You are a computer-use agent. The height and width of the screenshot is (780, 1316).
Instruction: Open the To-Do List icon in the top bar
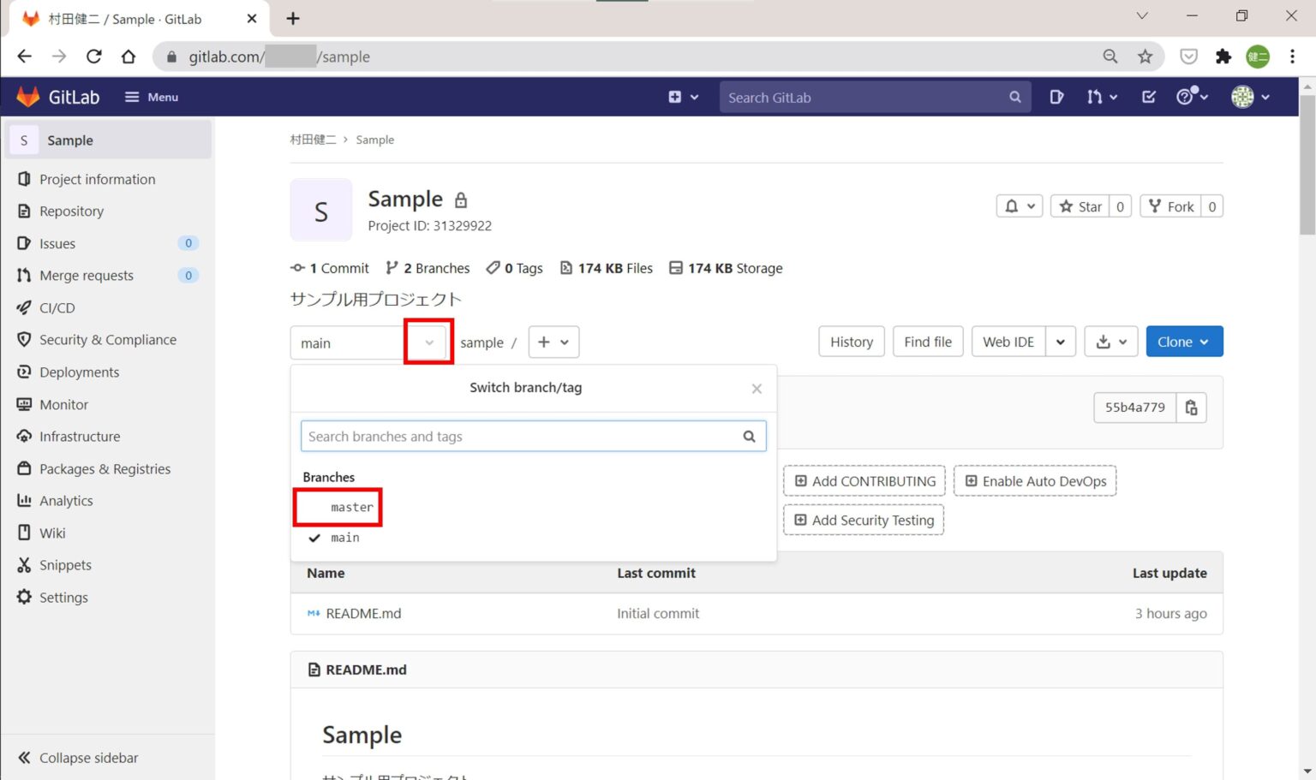click(x=1149, y=97)
